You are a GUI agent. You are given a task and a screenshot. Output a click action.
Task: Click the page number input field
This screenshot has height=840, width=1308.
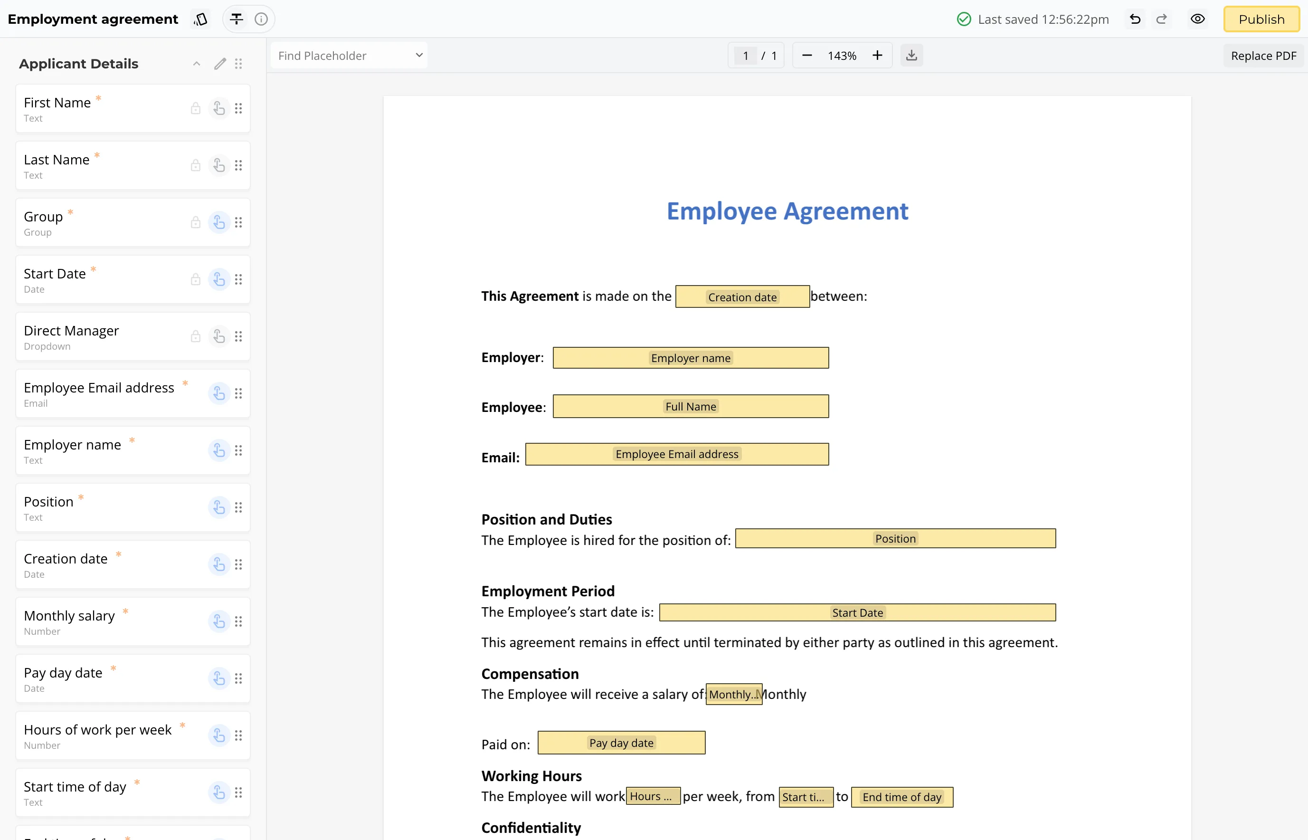(x=745, y=56)
